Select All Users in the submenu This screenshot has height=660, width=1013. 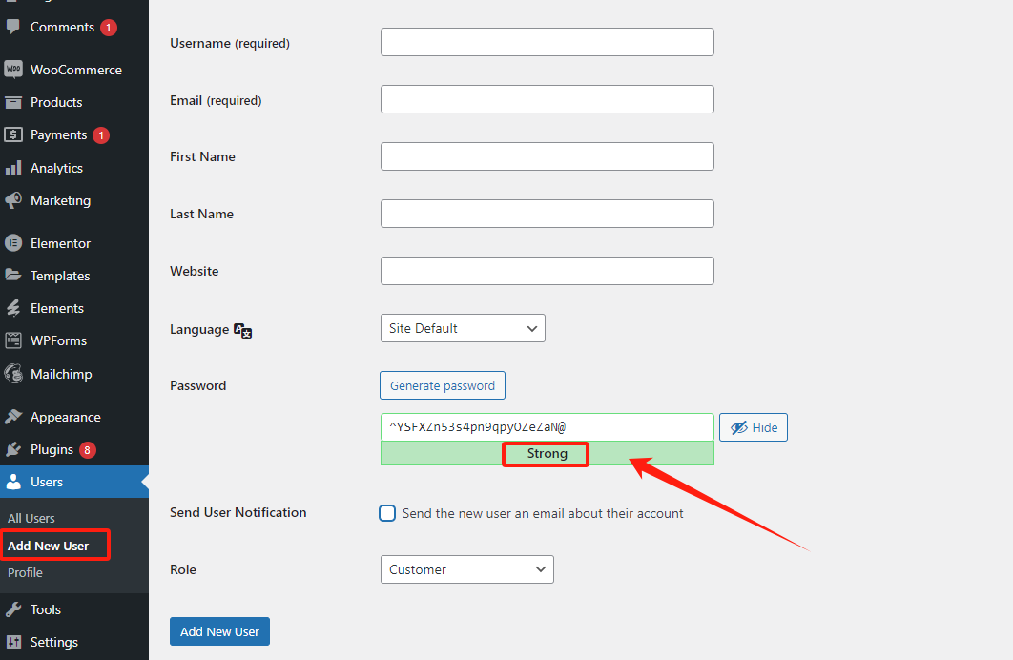click(31, 519)
